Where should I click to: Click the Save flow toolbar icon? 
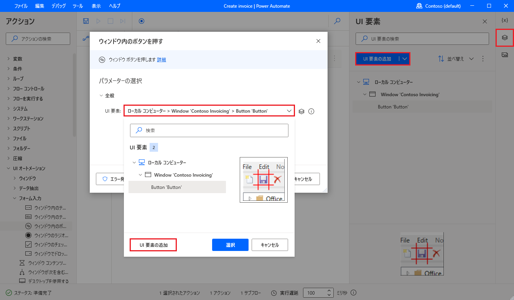[86, 21]
